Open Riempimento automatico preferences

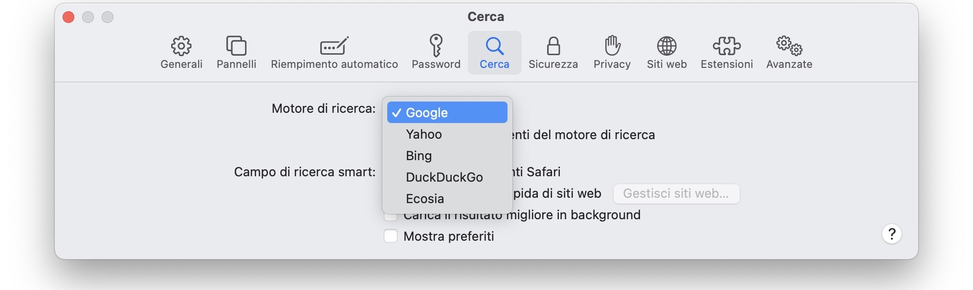[x=334, y=51]
